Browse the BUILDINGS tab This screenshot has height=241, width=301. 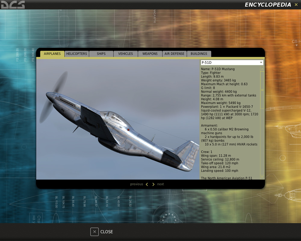[x=199, y=53]
